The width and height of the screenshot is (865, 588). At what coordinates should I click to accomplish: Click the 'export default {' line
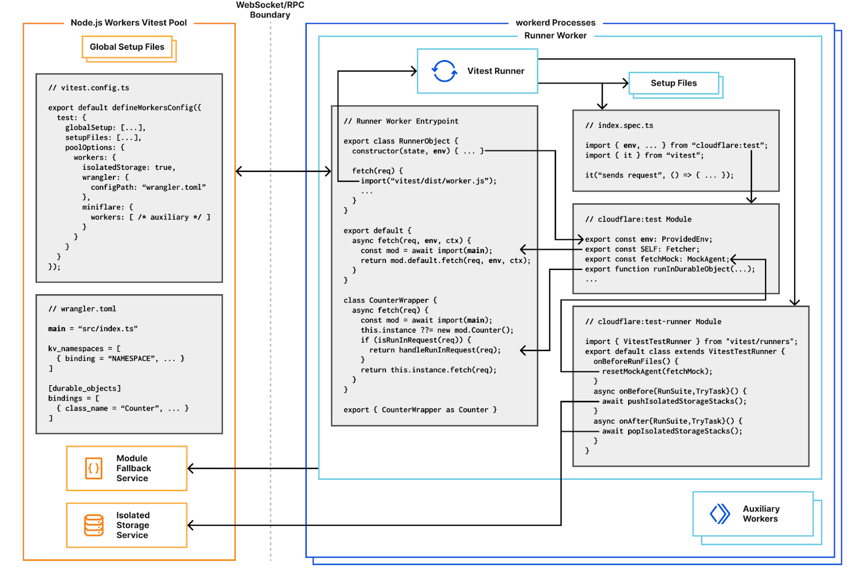click(x=377, y=230)
